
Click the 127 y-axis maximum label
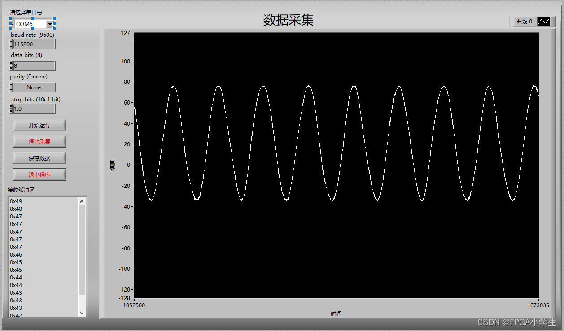[x=125, y=33]
